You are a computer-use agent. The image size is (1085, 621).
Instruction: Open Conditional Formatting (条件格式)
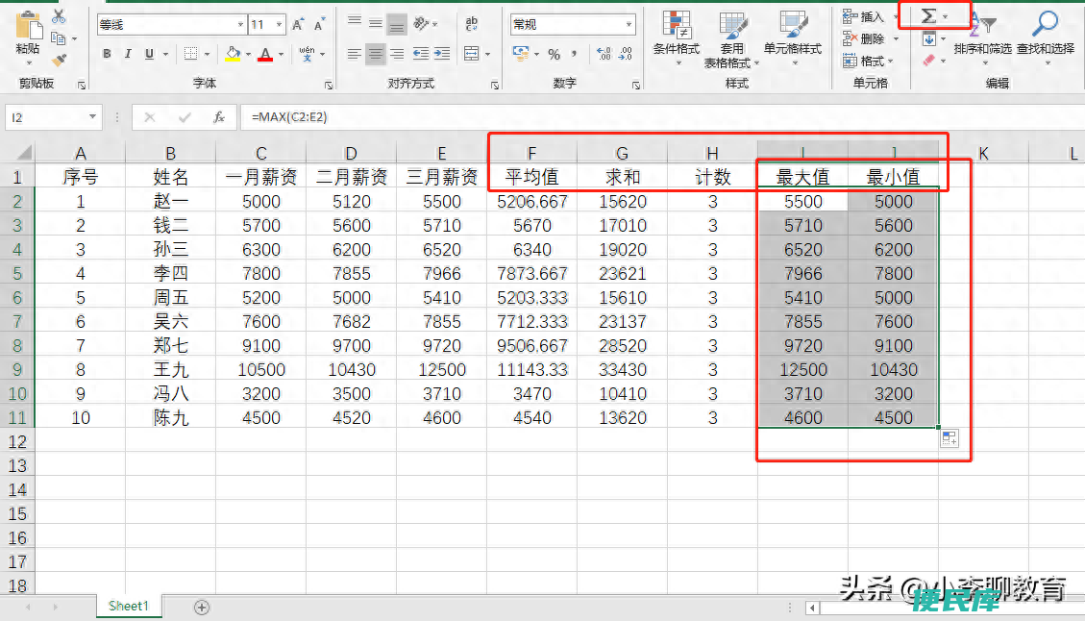tap(677, 37)
